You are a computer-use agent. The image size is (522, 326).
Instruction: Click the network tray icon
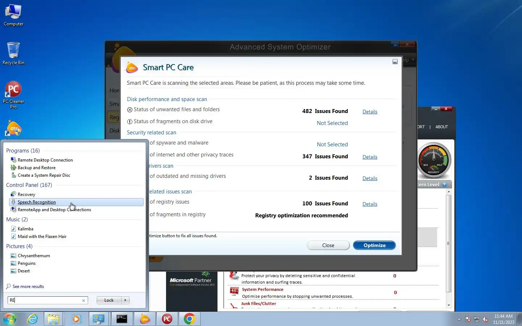pos(477,319)
